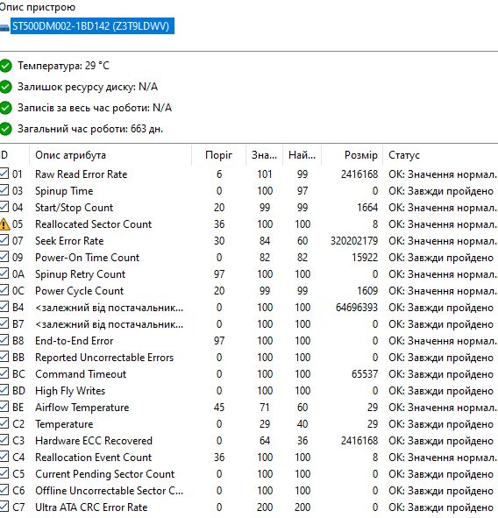Toggle checkbox for 03 Spinup Time

coord(4,189)
